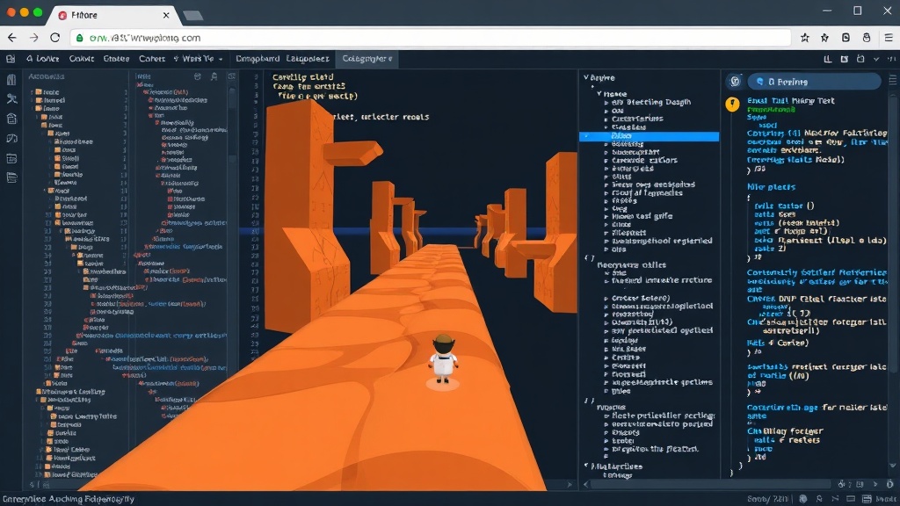This screenshot has width=900, height=506.
Task: Click the first icon in the outline panel header
Action: (198, 76)
